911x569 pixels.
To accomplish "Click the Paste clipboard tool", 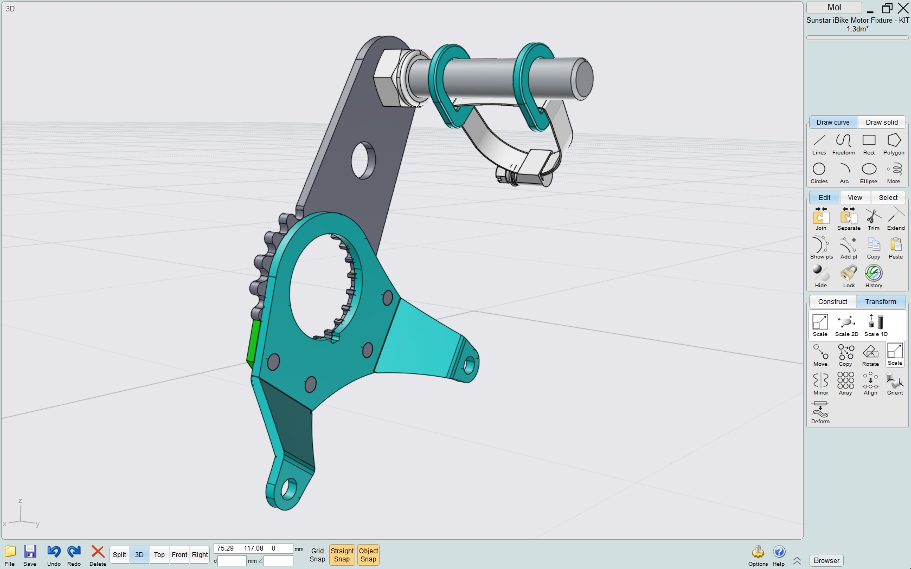I will click(x=896, y=248).
